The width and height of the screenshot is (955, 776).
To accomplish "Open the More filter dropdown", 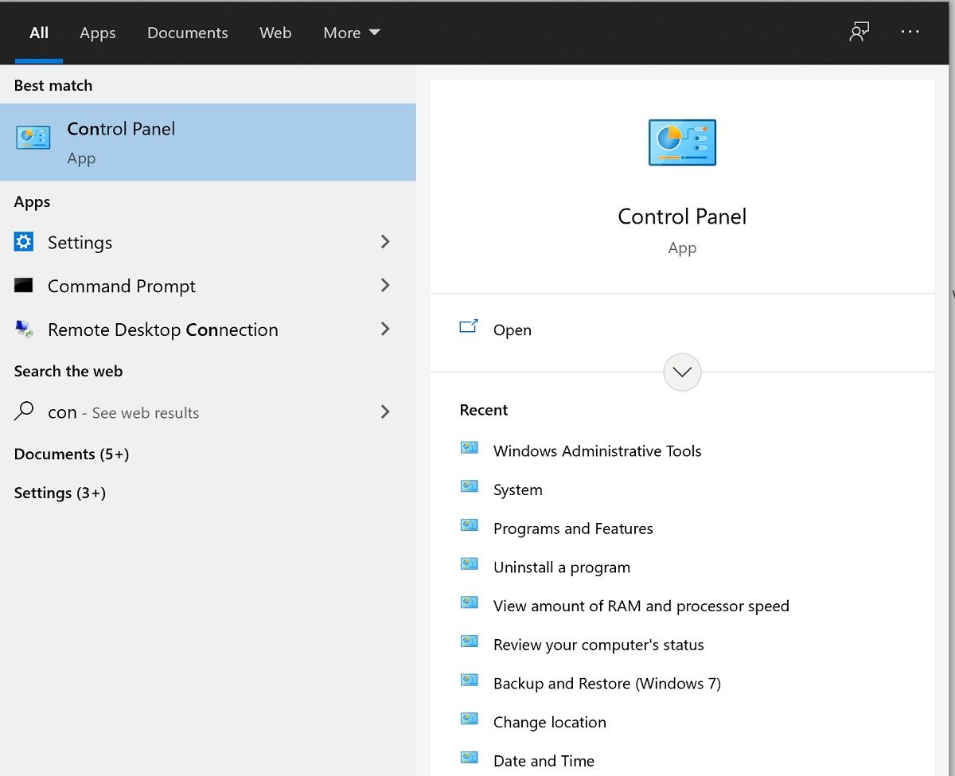I will pyautogui.click(x=351, y=33).
